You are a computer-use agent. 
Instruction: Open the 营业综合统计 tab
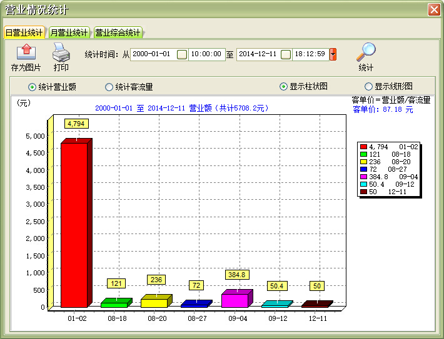click(118, 32)
